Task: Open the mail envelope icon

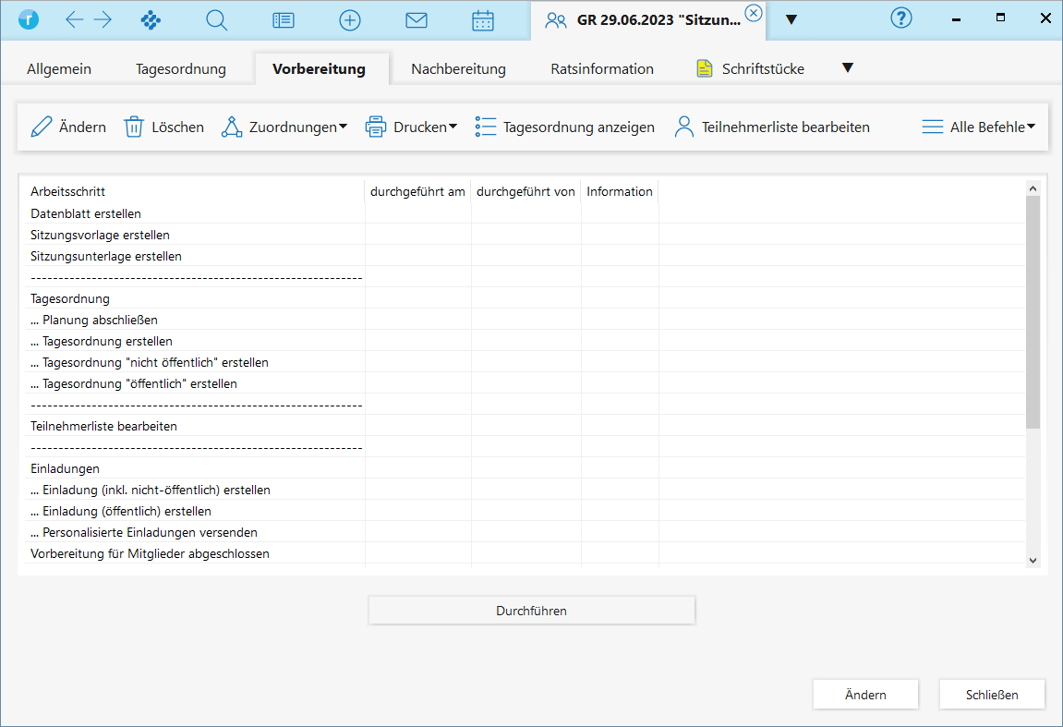Action: pyautogui.click(x=417, y=19)
